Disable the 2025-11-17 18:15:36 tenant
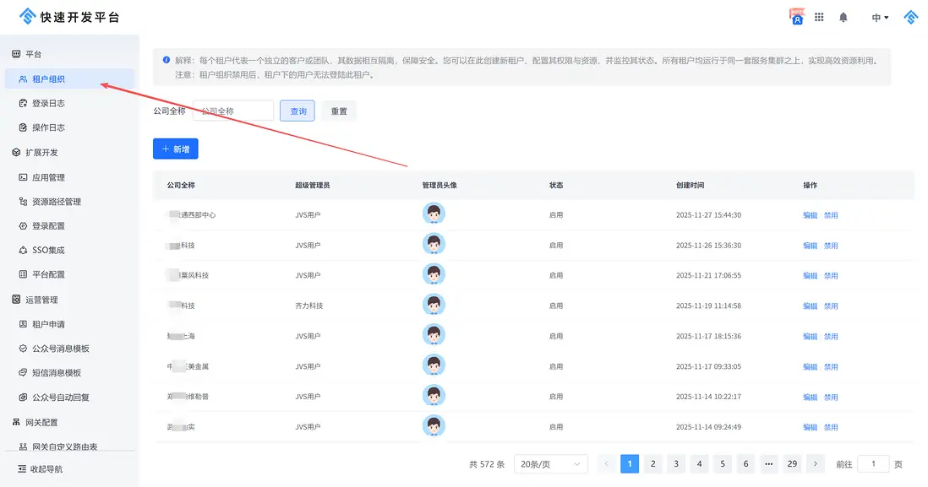Viewport: 928px width, 487px height. coord(831,337)
